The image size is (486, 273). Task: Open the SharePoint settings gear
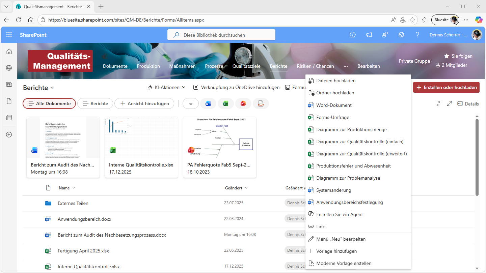pos(401,35)
